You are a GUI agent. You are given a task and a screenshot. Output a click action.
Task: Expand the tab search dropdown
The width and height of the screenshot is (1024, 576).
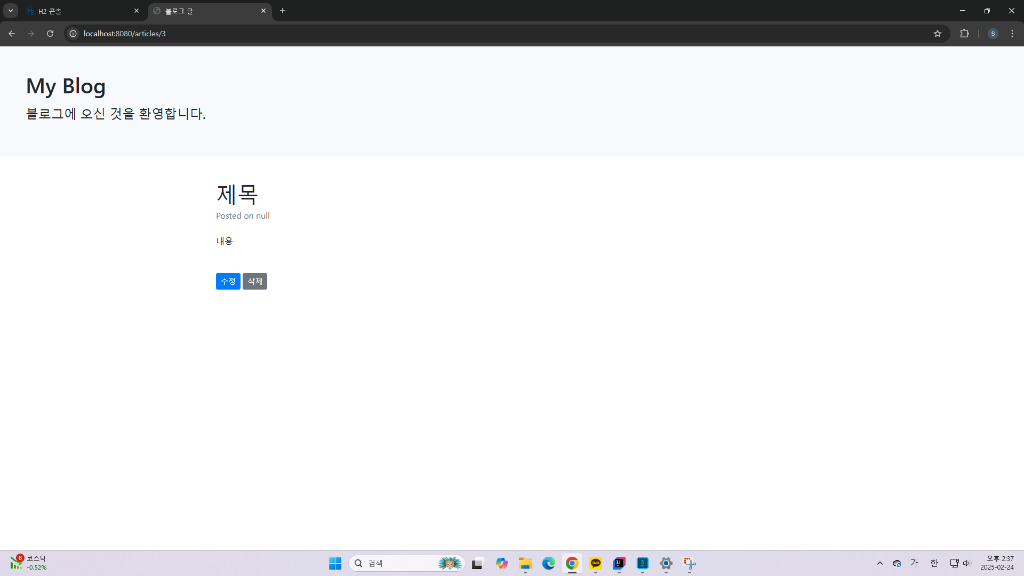point(11,11)
